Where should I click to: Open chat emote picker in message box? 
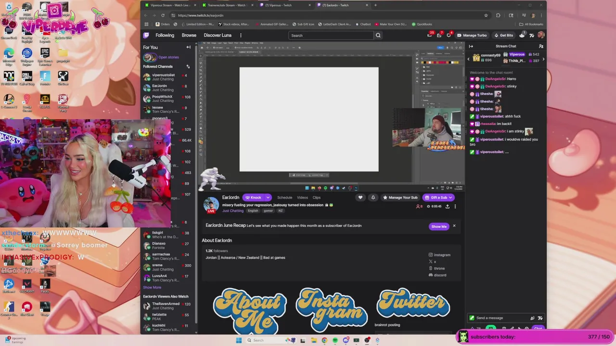(x=540, y=318)
